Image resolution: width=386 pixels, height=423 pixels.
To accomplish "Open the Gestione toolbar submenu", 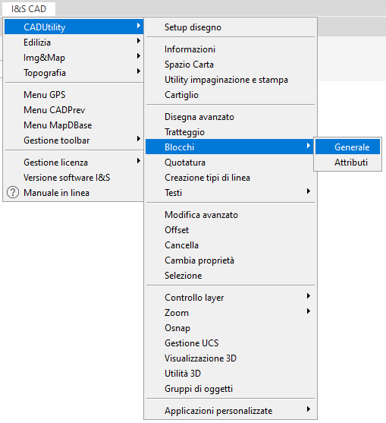I will (74, 140).
